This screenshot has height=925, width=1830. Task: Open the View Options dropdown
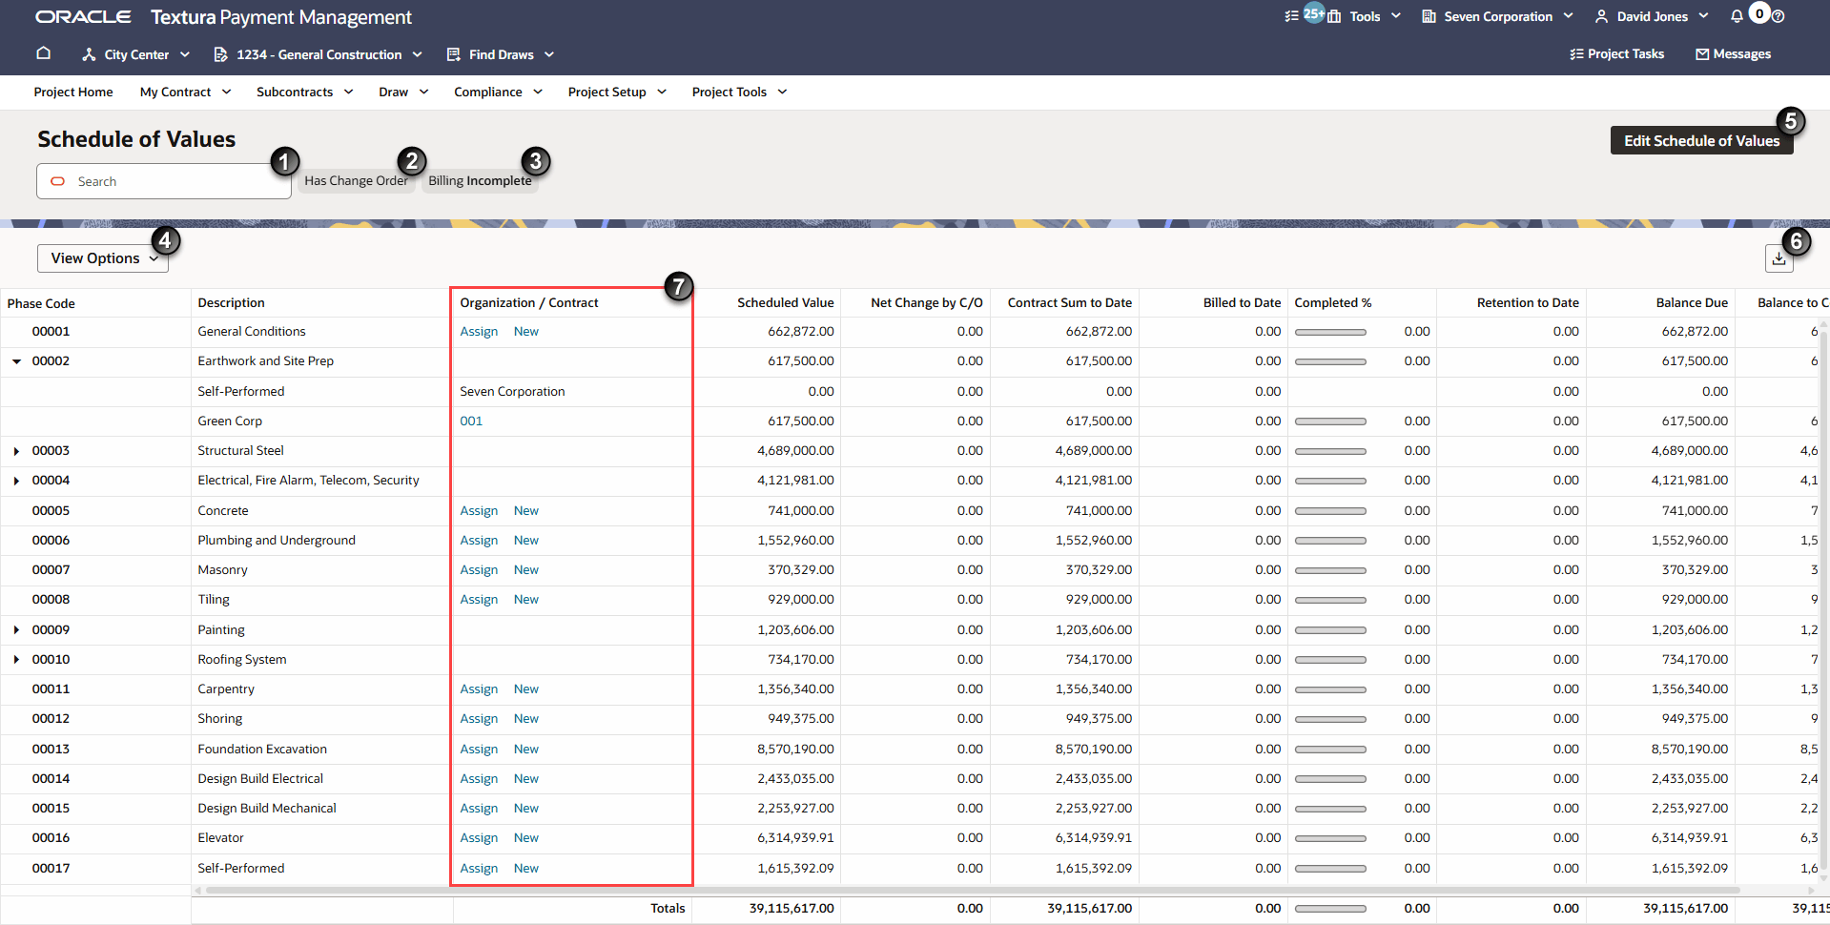tap(103, 258)
